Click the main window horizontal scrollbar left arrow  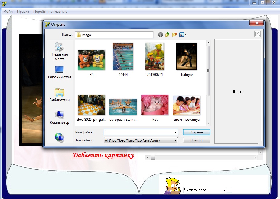click(x=148, y=157)
